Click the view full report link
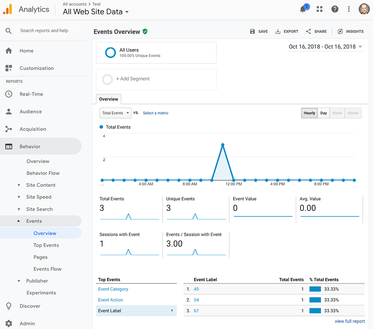The width and height of the screenshot is (373, 329). (349, 321)
